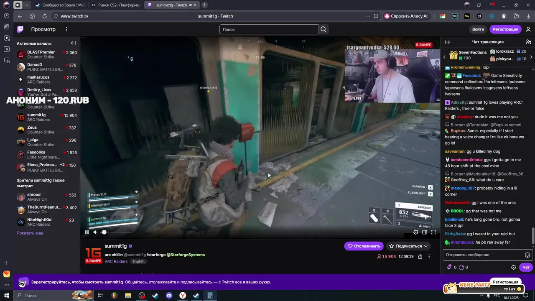Open DanucD channel in sidebar
The height and width of the screenshot is (301, 535).
(x=47, y=67)
